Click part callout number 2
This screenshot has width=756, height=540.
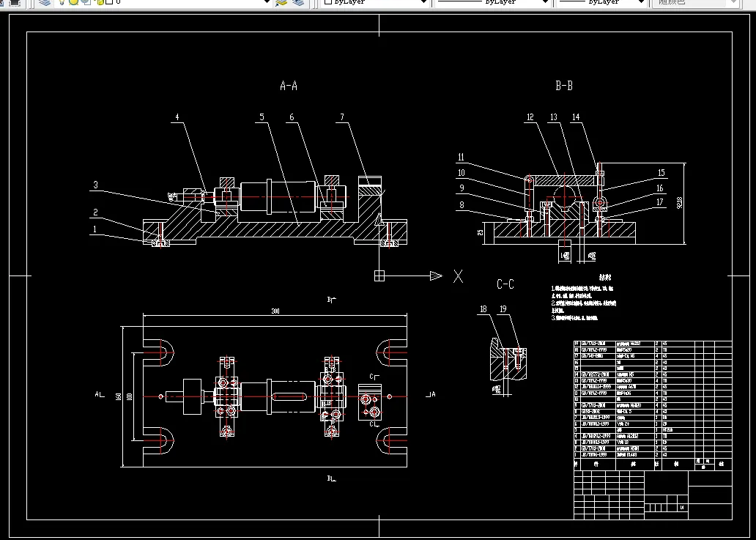[x=95, y=212]
